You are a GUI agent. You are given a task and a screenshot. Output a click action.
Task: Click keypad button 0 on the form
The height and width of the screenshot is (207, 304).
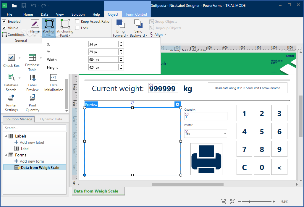pyautogui.click(x=262, y=167)
